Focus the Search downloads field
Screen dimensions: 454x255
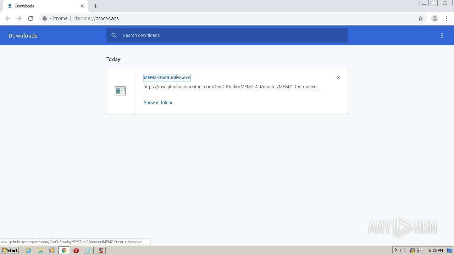click(227, 35)
